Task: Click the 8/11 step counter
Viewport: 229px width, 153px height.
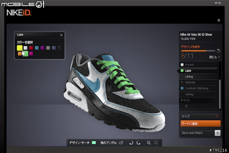Action: [187, 56]
